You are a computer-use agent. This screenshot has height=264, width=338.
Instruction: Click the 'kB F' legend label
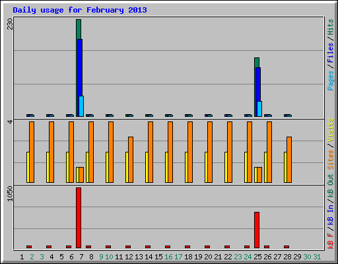click(330, 240)
